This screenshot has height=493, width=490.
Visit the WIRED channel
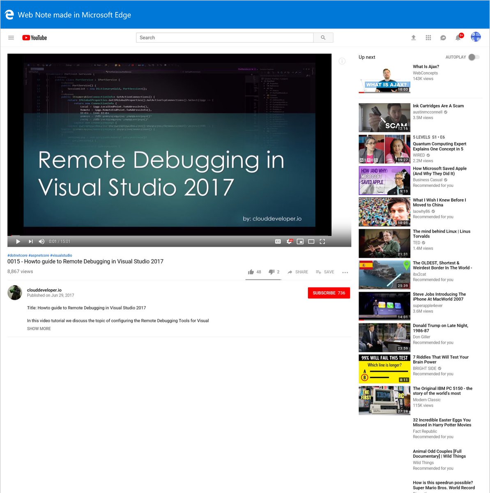click(419, 155)
